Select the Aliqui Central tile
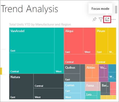The width and height of the screenshot is (119, 102). [80, 59]
